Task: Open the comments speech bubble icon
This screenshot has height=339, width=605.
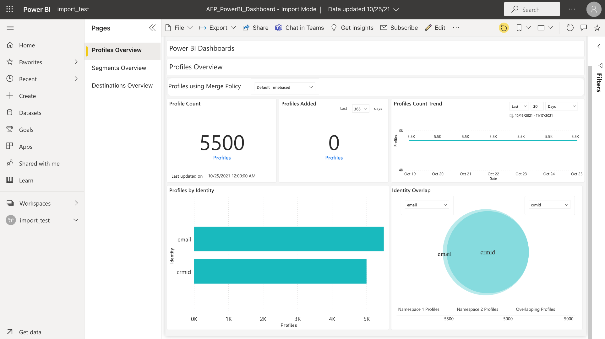Action: tap(584, 28)
